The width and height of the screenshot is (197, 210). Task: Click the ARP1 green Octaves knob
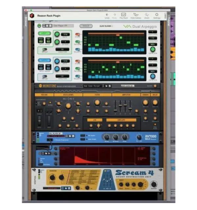click(57, 42)
